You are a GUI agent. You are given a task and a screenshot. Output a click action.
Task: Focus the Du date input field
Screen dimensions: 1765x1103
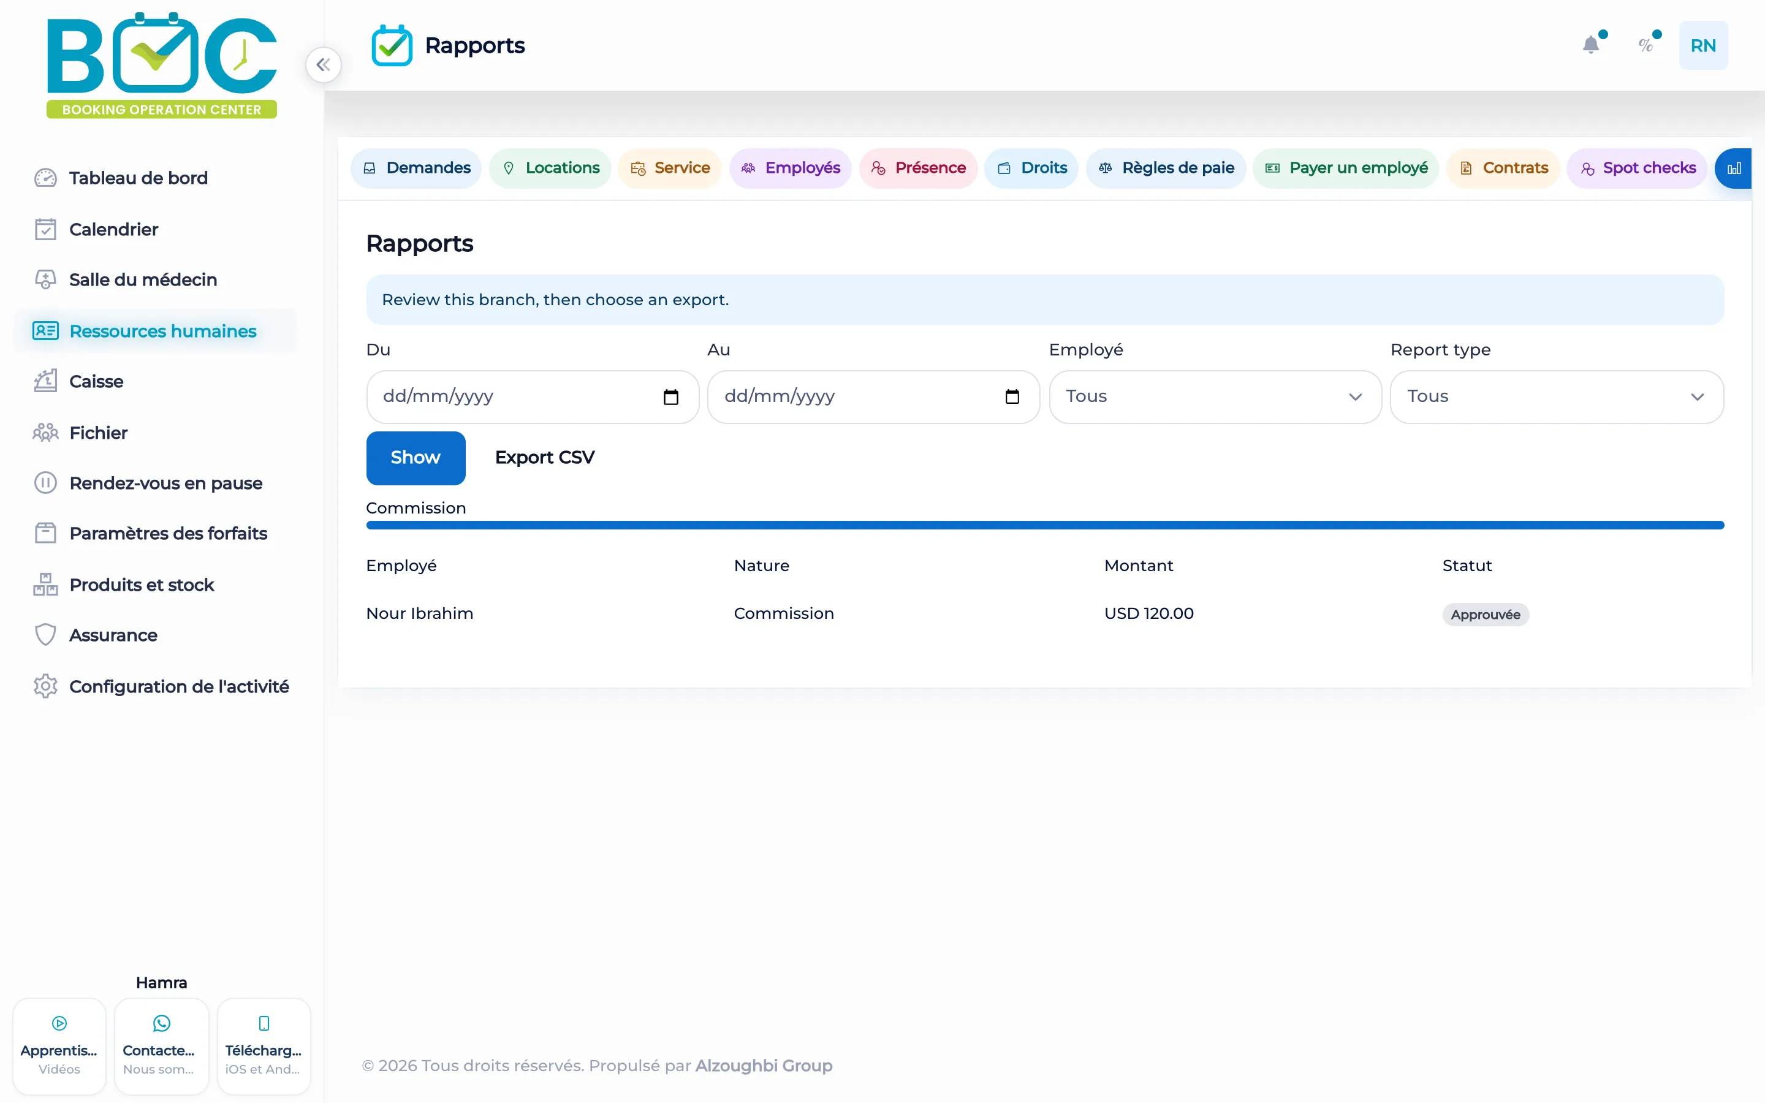pos(533,397)
